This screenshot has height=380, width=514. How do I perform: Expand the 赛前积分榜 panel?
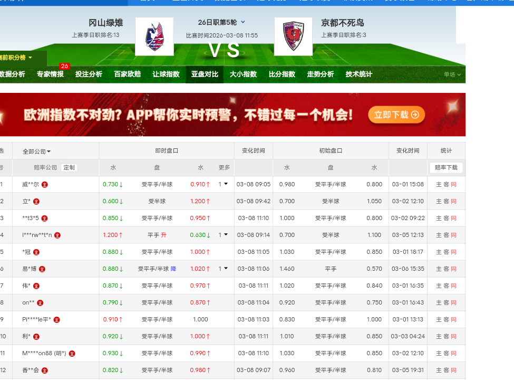17,58
